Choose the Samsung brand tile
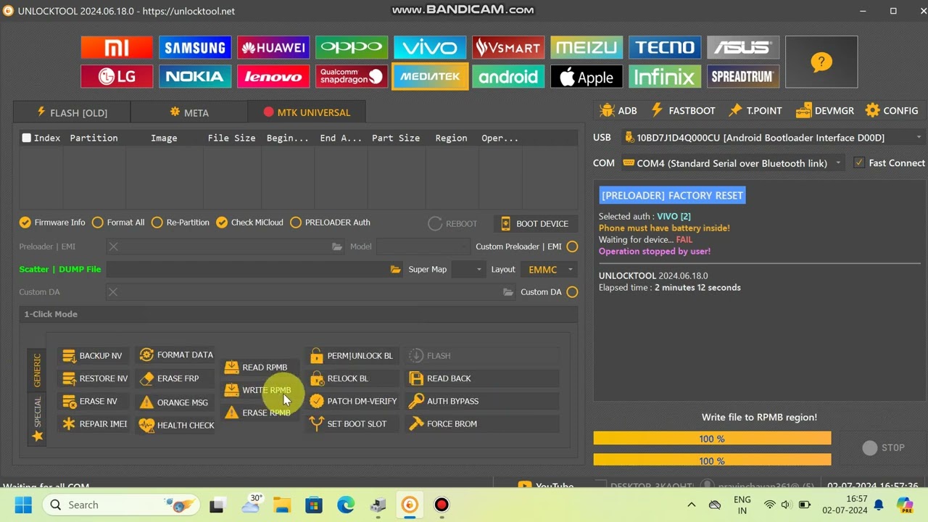 [x=195, y=48]
